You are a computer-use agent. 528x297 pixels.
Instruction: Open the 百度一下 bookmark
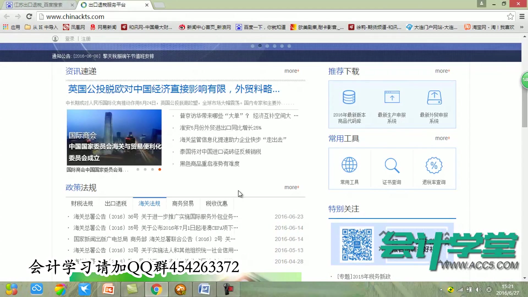[260, 27]
